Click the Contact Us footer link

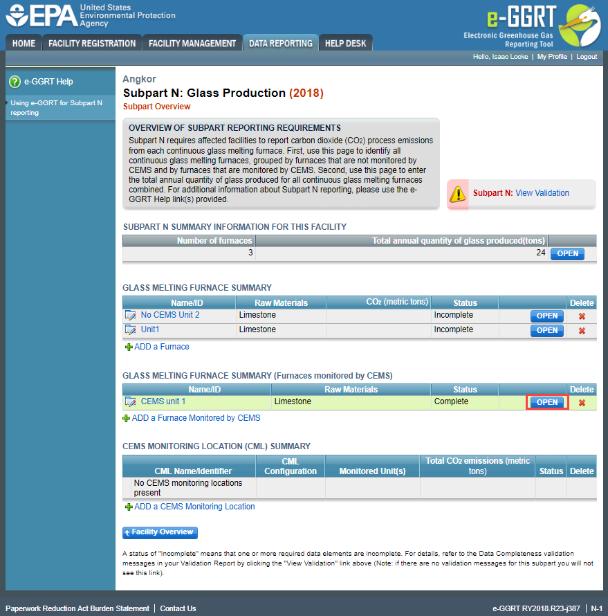(x=178, y=608)
